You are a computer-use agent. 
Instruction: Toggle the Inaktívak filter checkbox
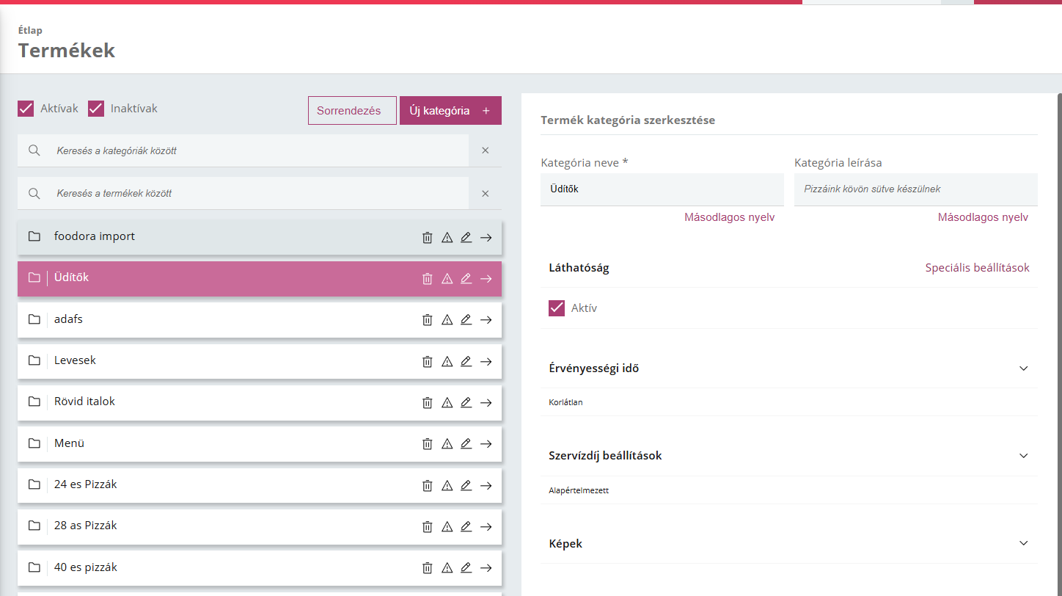[96, 109]
